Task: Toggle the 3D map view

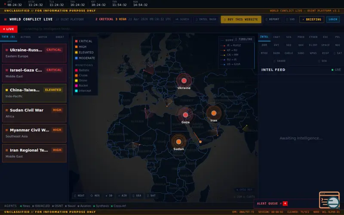Action: [109, 196]
